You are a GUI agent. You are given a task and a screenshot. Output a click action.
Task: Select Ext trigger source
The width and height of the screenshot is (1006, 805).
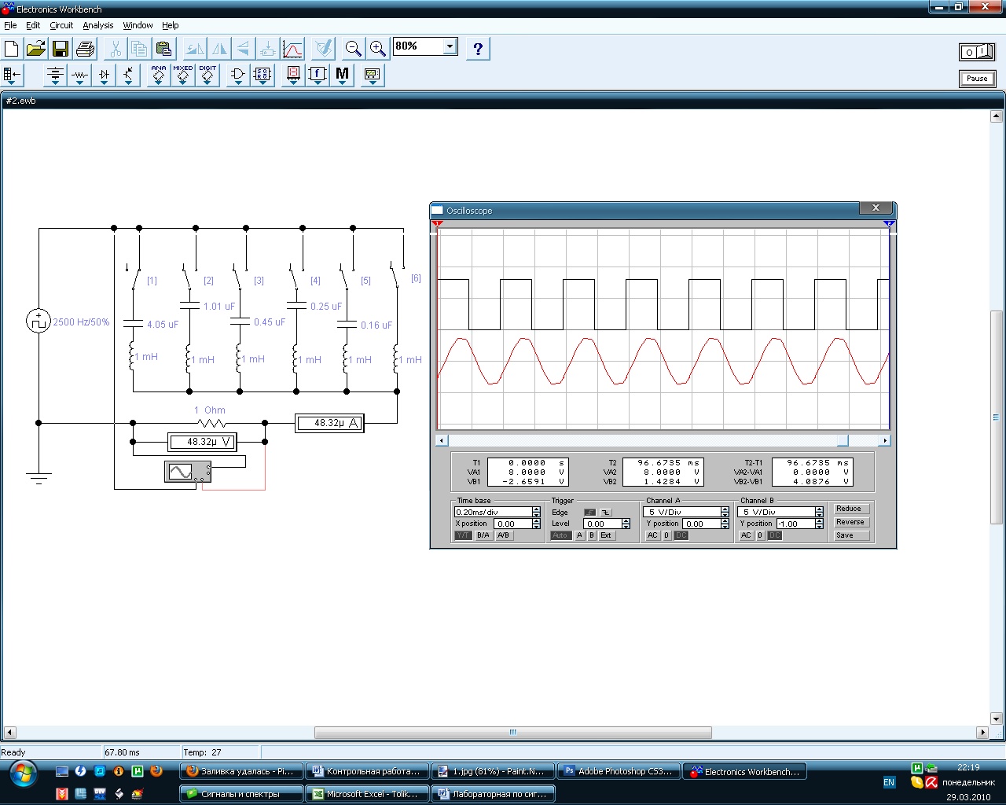(606, 535)
